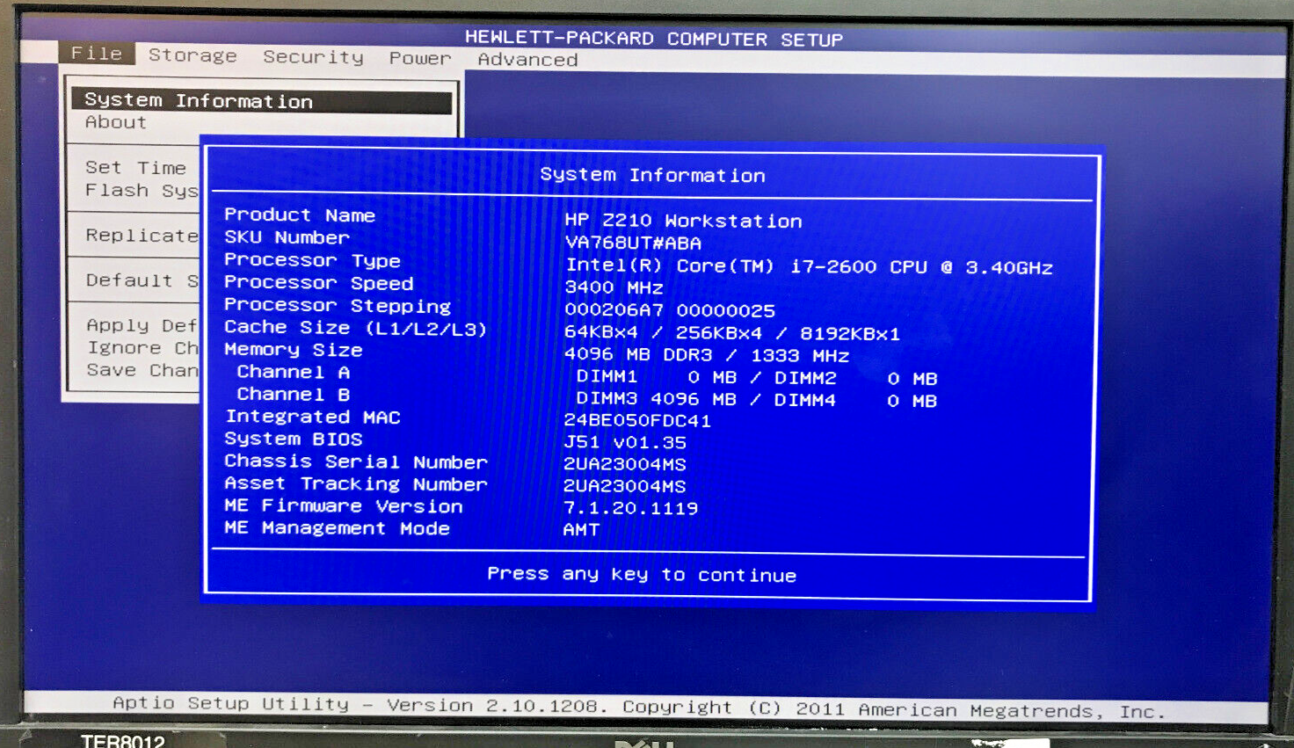Click the Channel A label
Screen dimensions: 1294x748
click(294, 372)
